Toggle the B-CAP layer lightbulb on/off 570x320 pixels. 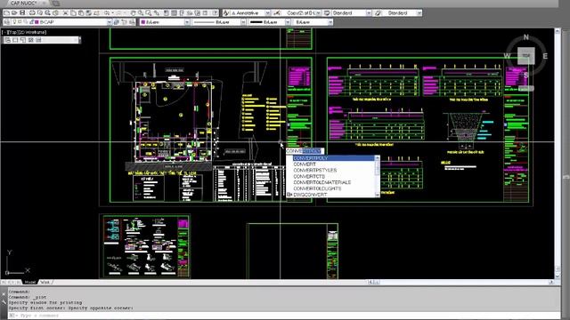(15, 22)
